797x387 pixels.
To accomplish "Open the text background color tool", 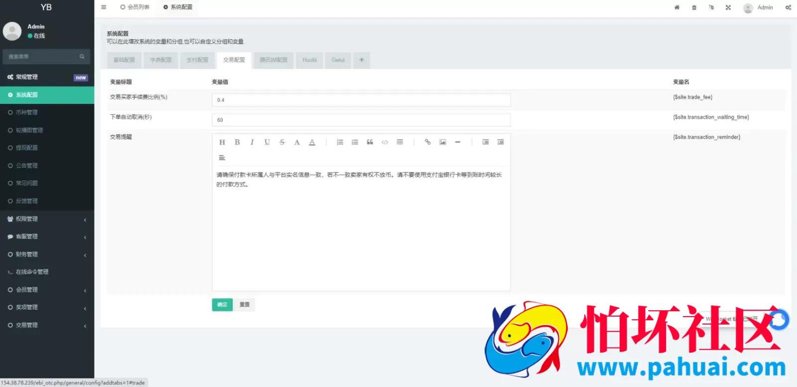I will click(312, 142).
